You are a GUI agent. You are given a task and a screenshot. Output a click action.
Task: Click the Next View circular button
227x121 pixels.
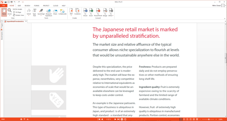point(125,119)
